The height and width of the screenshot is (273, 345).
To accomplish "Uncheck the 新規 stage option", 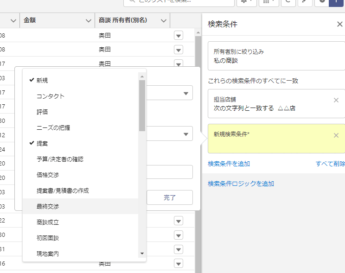I will (x=42, y=80).
